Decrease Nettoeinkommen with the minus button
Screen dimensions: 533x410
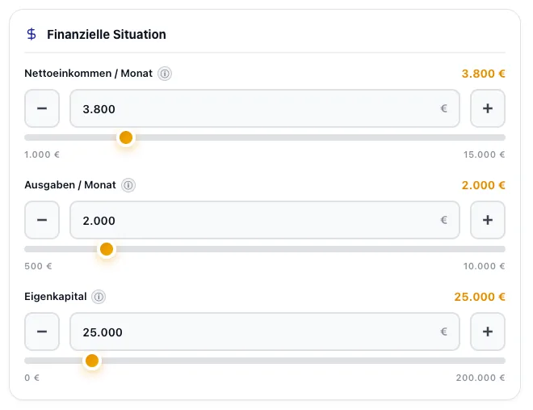[x=42, y=108]
